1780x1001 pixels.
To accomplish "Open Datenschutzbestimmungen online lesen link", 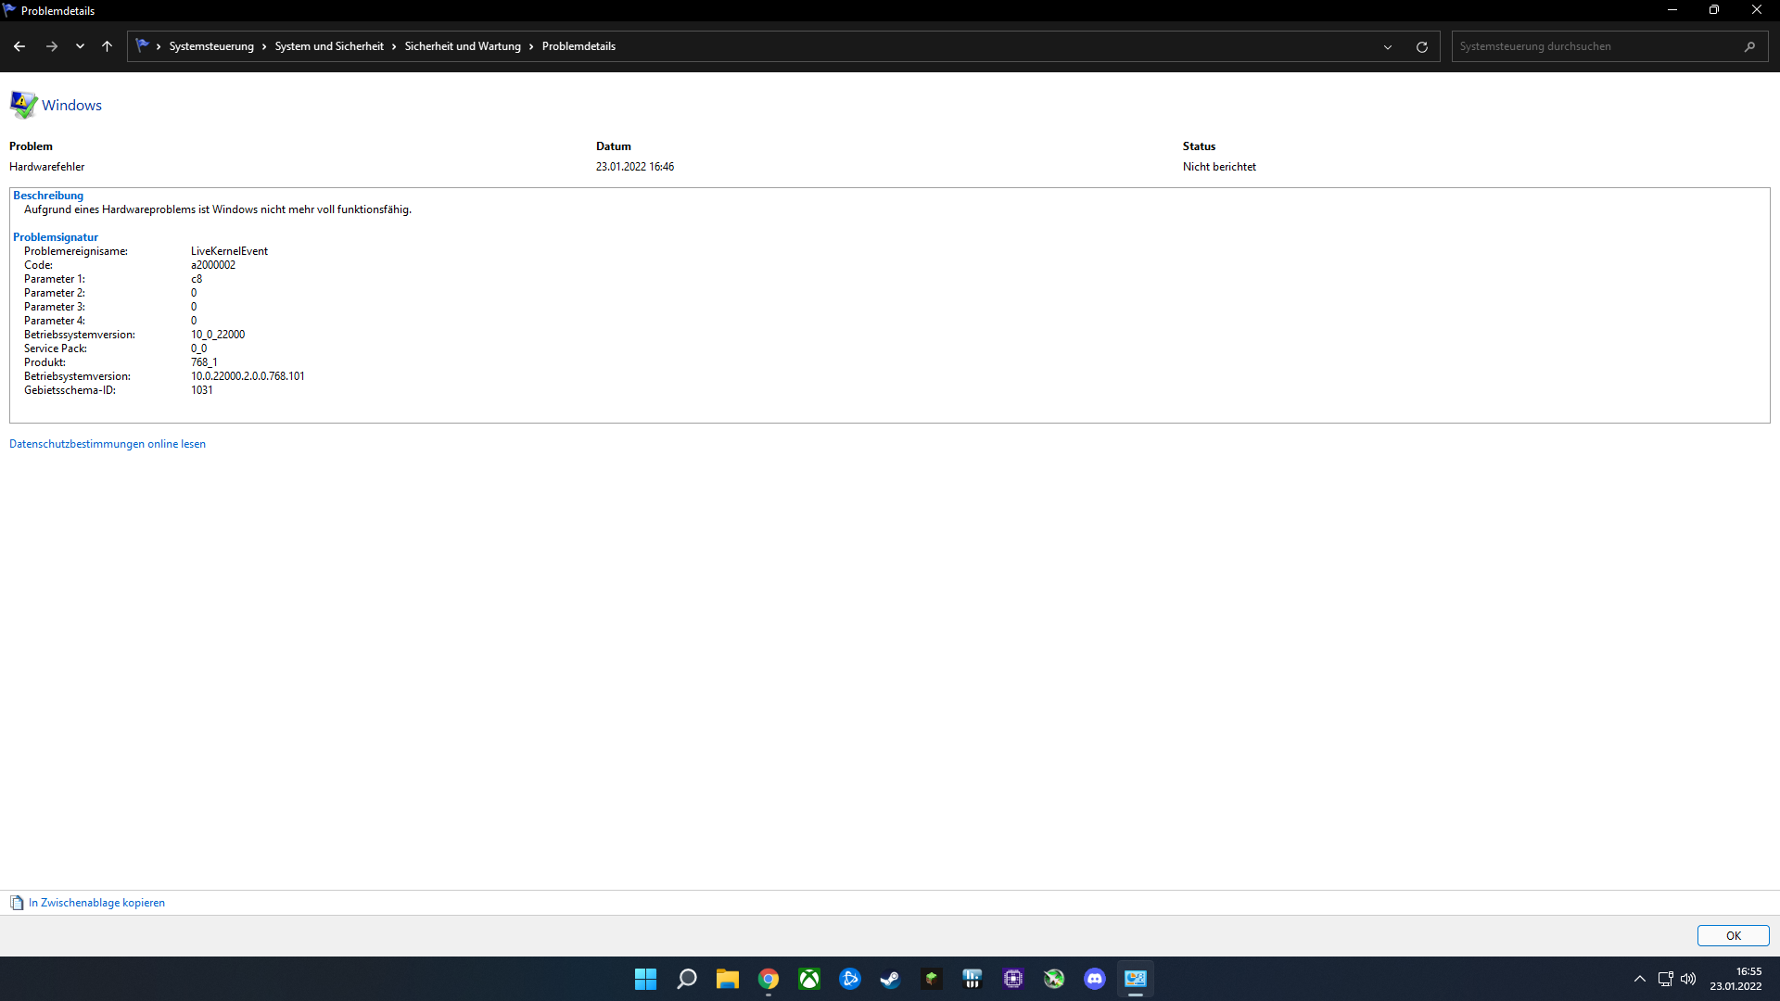I will pos(108,444).
